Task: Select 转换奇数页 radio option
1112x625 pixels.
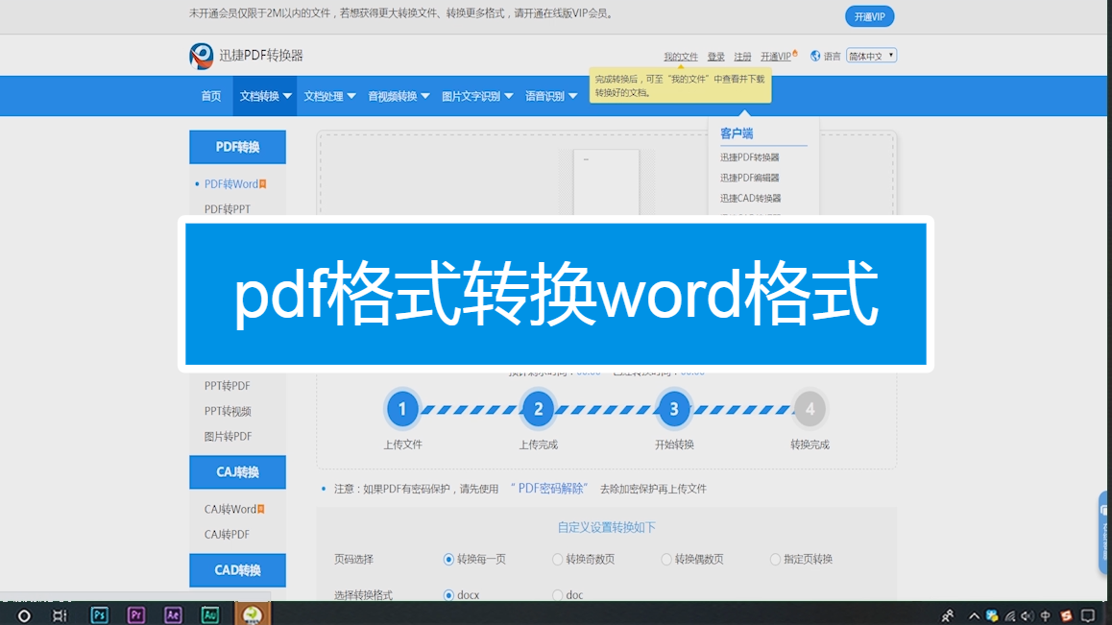Action: click(557, 560)
